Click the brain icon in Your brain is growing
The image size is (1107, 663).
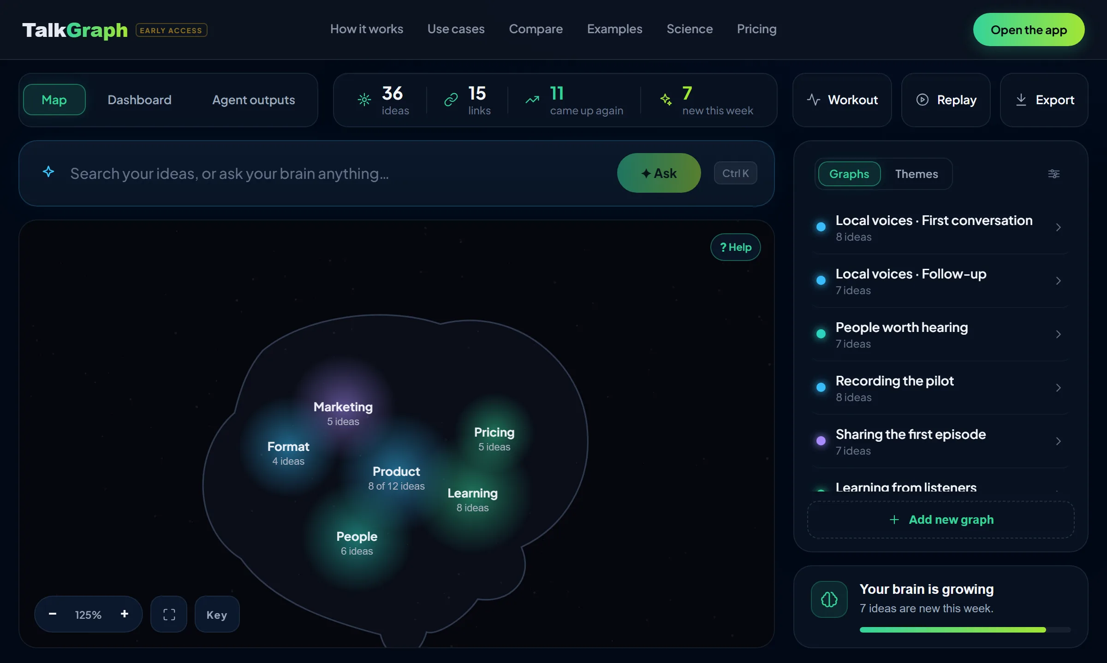(829, 599)
